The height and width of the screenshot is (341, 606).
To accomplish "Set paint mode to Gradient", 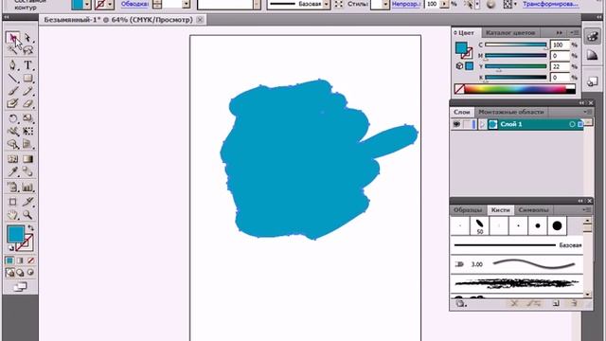I will pos(20,260).
